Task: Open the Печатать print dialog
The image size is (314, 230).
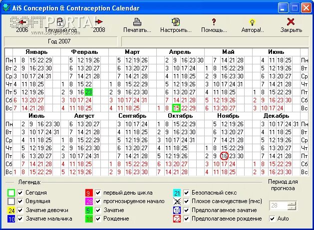Action: [137, 25]
